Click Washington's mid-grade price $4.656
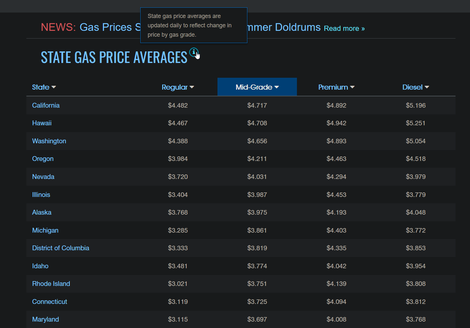The height and width of the screenshot is (328, 470). pyautogui.click(x=257, y=141)
